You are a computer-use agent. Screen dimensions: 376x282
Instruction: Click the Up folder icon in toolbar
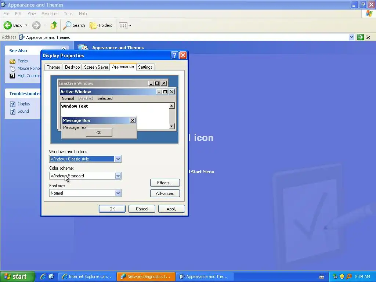click(54, 25)
